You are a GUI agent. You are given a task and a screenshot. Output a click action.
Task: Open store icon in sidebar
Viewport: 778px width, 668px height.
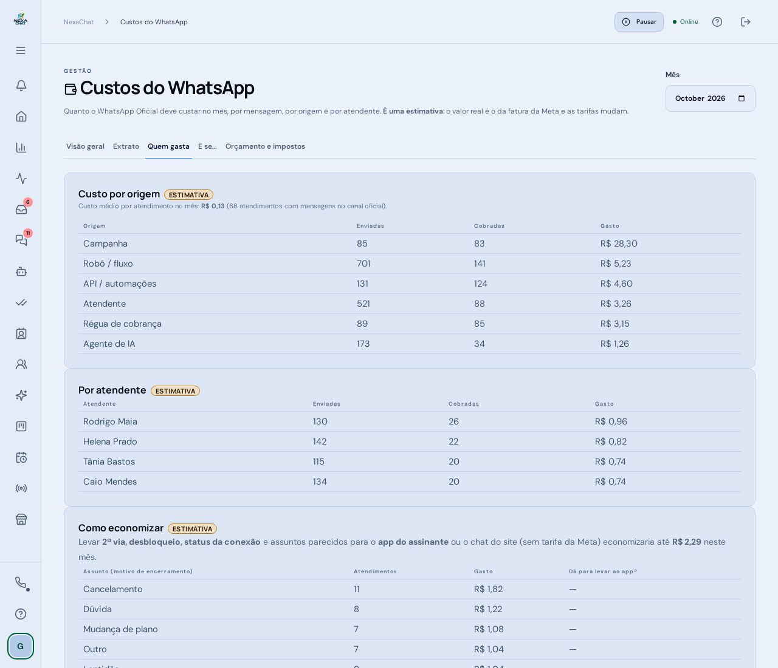pos(21,519)
